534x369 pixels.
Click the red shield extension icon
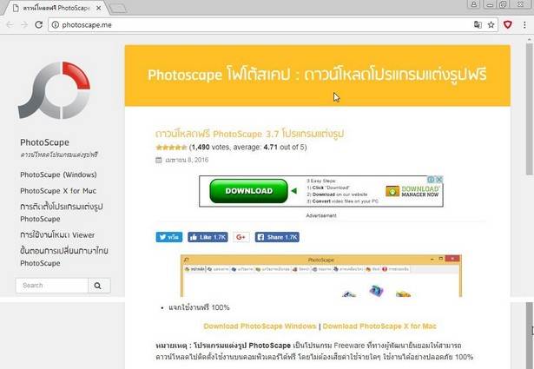point(508,25)
